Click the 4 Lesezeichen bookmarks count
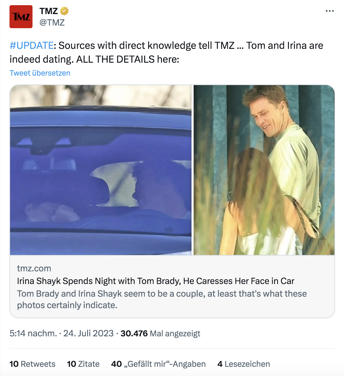344x376 pixels. [244, 364]
